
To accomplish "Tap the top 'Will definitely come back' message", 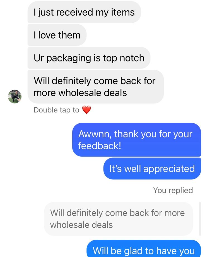I will point(96,87).
